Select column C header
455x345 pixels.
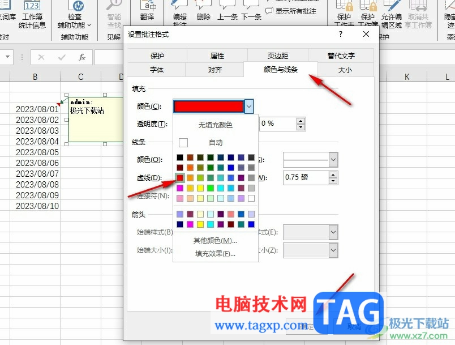81,76
